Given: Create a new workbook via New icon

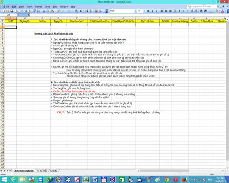Looking at the screenshot, I should click(x=3, y=11).
